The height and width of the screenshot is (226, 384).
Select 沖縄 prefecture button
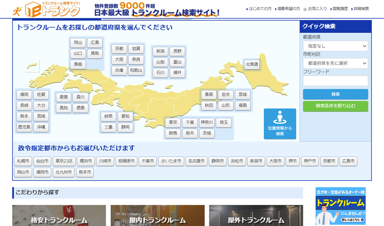41,127
